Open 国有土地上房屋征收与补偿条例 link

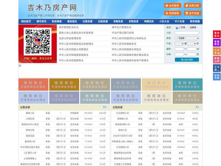click(76, 33)
